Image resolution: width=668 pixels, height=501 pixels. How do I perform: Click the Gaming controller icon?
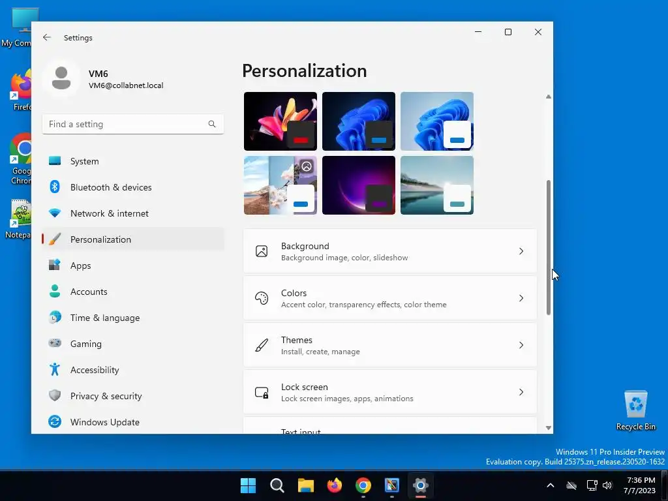tap(55, 343)
